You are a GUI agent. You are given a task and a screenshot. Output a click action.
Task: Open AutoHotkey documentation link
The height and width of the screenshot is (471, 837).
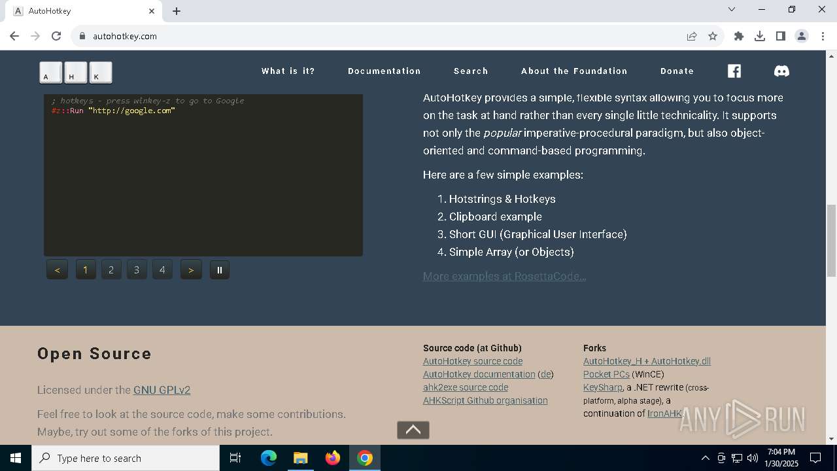pyautogui.click(x=479, y=374)
